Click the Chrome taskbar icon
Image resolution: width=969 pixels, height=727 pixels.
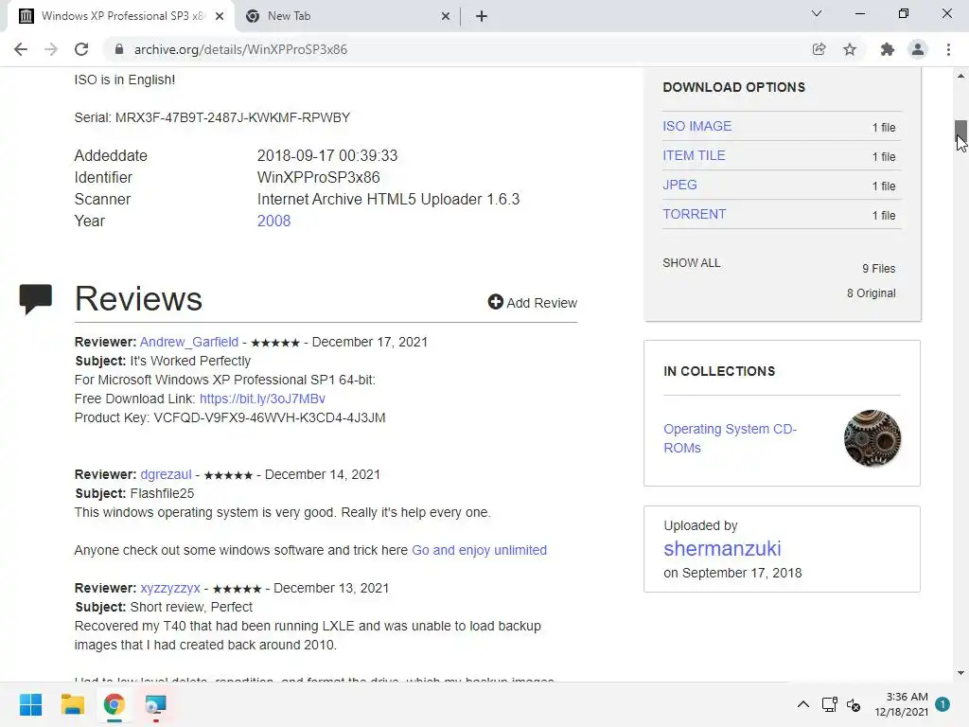click(x=115, y=704)
